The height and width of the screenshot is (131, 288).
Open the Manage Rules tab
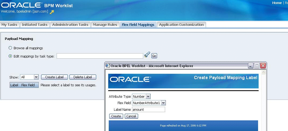105,25
